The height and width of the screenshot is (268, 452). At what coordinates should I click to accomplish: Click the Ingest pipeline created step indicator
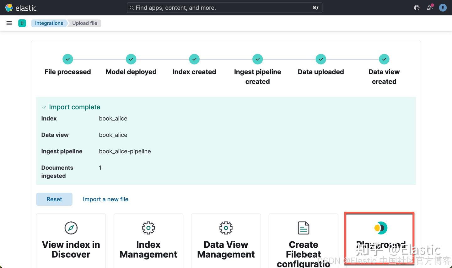(x=257, y=59)
